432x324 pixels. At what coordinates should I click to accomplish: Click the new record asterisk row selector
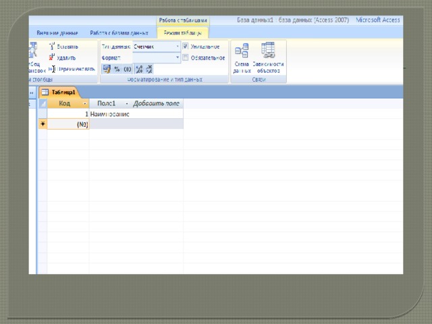pyautogui.click(x=43, y=124)
